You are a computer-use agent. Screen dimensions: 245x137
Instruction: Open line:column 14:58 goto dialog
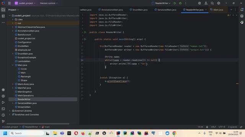pos(200,127)
